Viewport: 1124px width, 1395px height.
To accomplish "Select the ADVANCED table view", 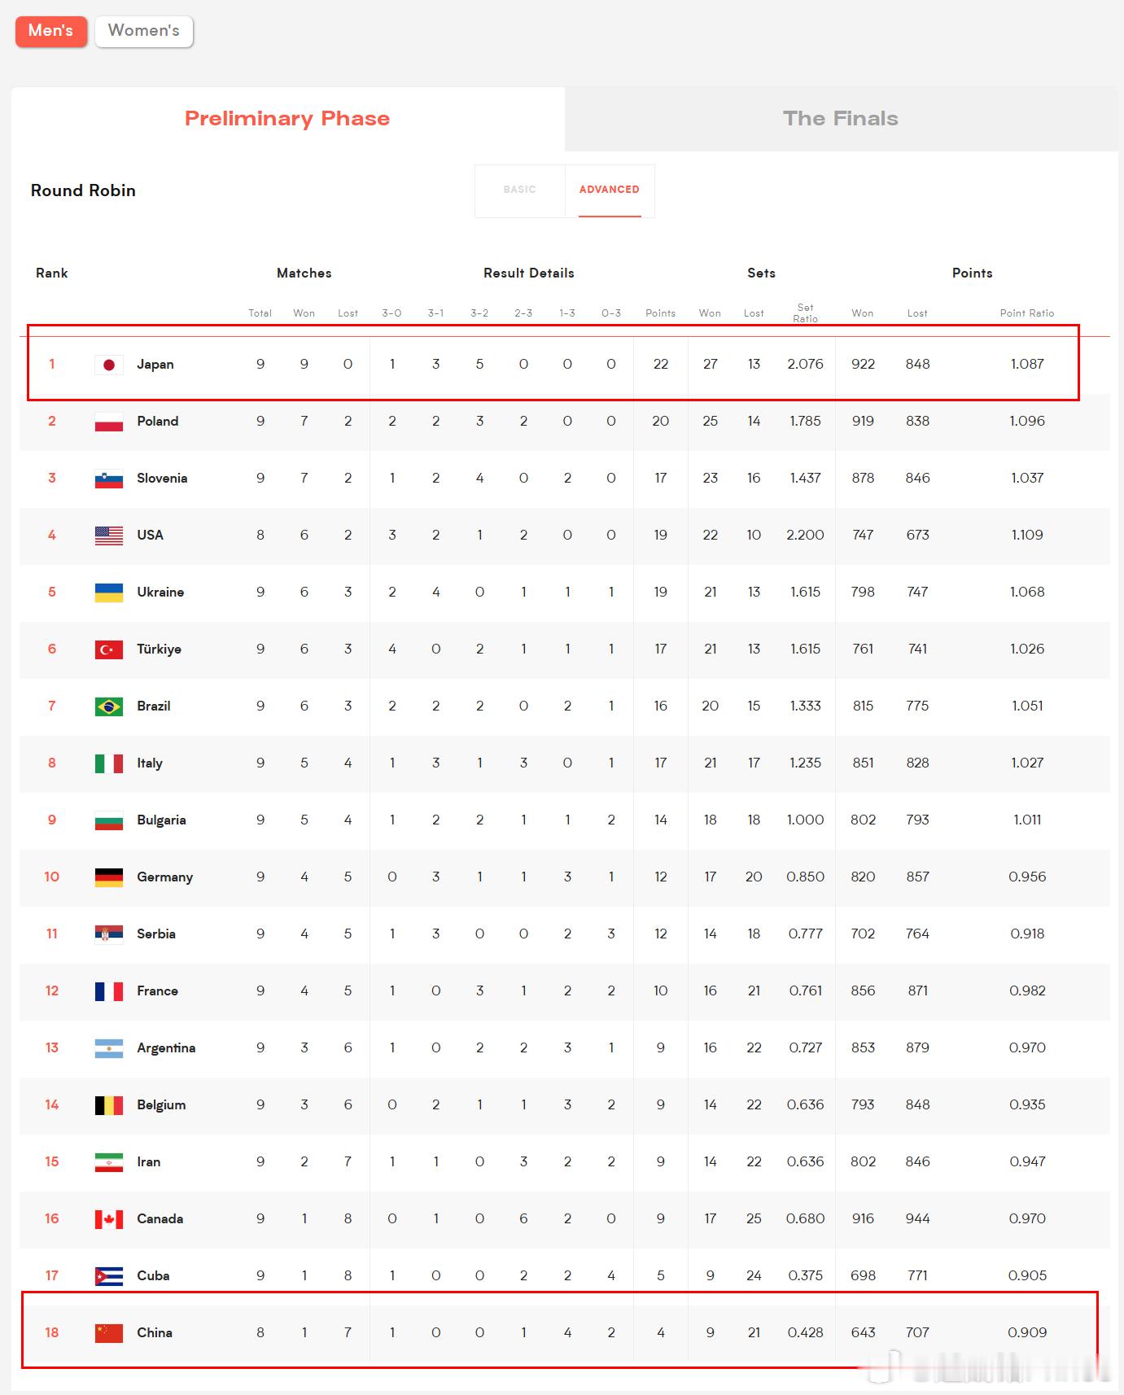I will pyautogui.click(x=610, y=190).
